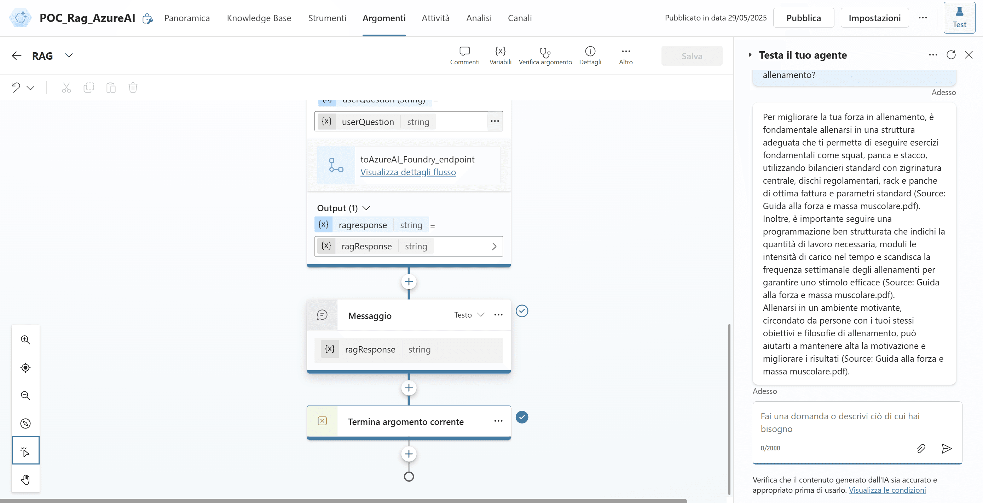Activate the selection pointer tool
This screenshot has width=983, height=503.
pyautogui.click(x=25, y=450)
